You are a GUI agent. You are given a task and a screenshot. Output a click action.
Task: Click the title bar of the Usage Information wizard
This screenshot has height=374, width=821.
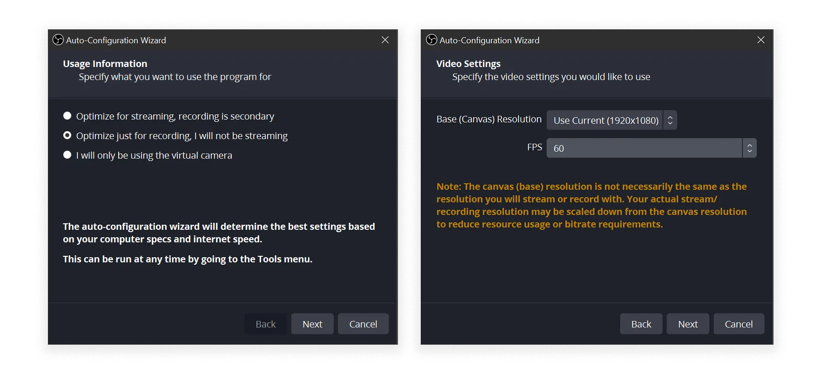[256, 40]
